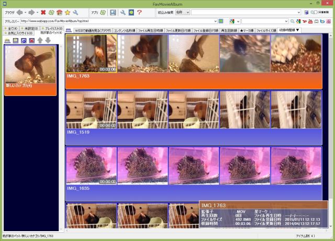Screen dimensions: 335x241
Task: Reload the page using the browser refresh icon
Action: (x=51, y=13)
